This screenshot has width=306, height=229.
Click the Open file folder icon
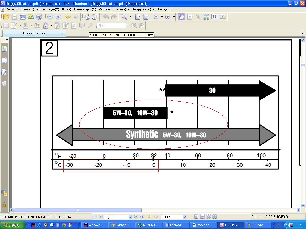[x=6, y=17]
